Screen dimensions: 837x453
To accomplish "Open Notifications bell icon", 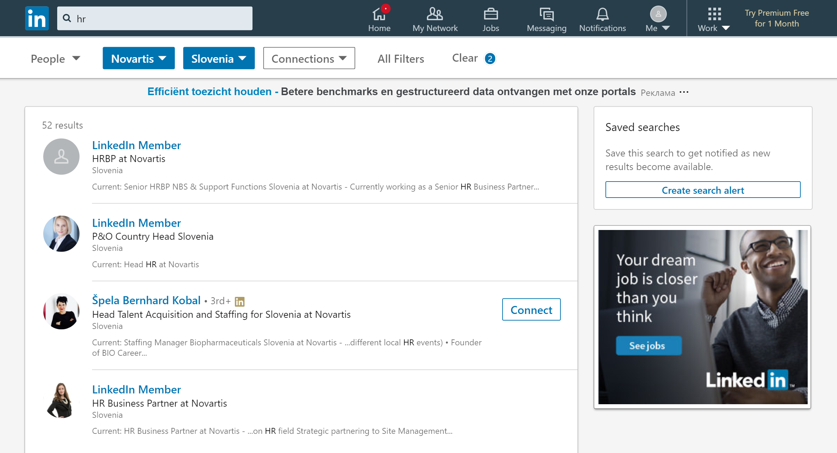I will (x=602, y=14).
